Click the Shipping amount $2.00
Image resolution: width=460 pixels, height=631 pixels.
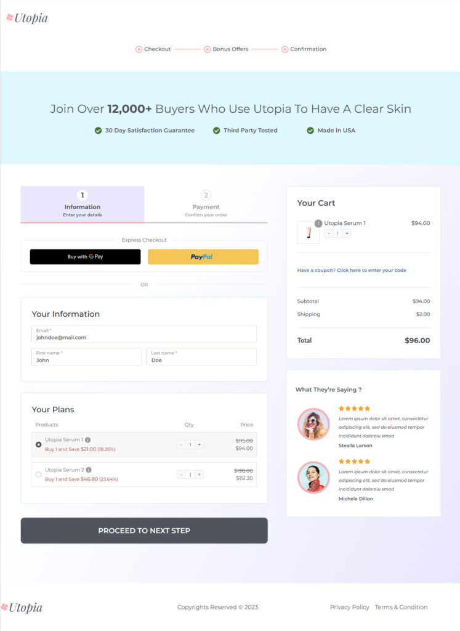(x=423, y=314)
